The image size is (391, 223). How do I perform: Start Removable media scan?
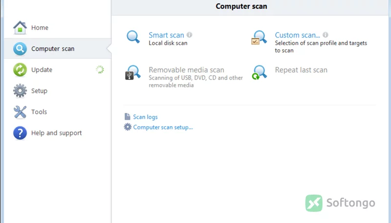coord(186,70)
